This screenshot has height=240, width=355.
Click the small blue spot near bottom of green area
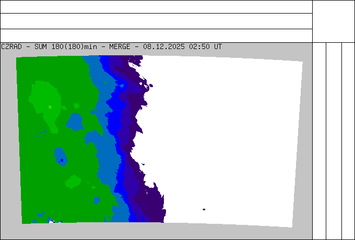(x=97, y=200)
